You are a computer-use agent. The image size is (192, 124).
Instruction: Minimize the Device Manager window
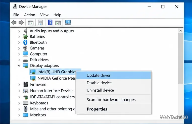pyautogui.click(x=149, y=7)
